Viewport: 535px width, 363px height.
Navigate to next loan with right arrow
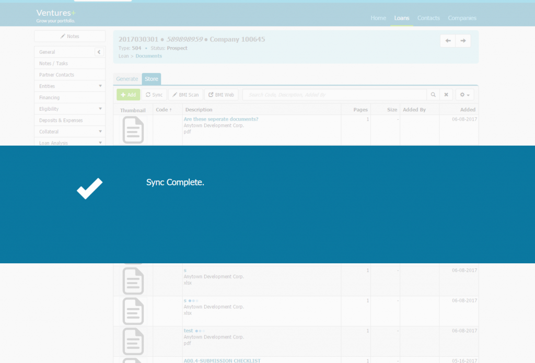click(463, 41)
